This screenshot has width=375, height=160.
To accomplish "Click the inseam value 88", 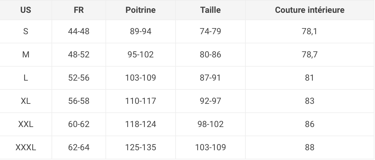I will tap(310, 147).
